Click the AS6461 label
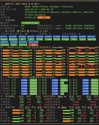 (x=82, y=36)
